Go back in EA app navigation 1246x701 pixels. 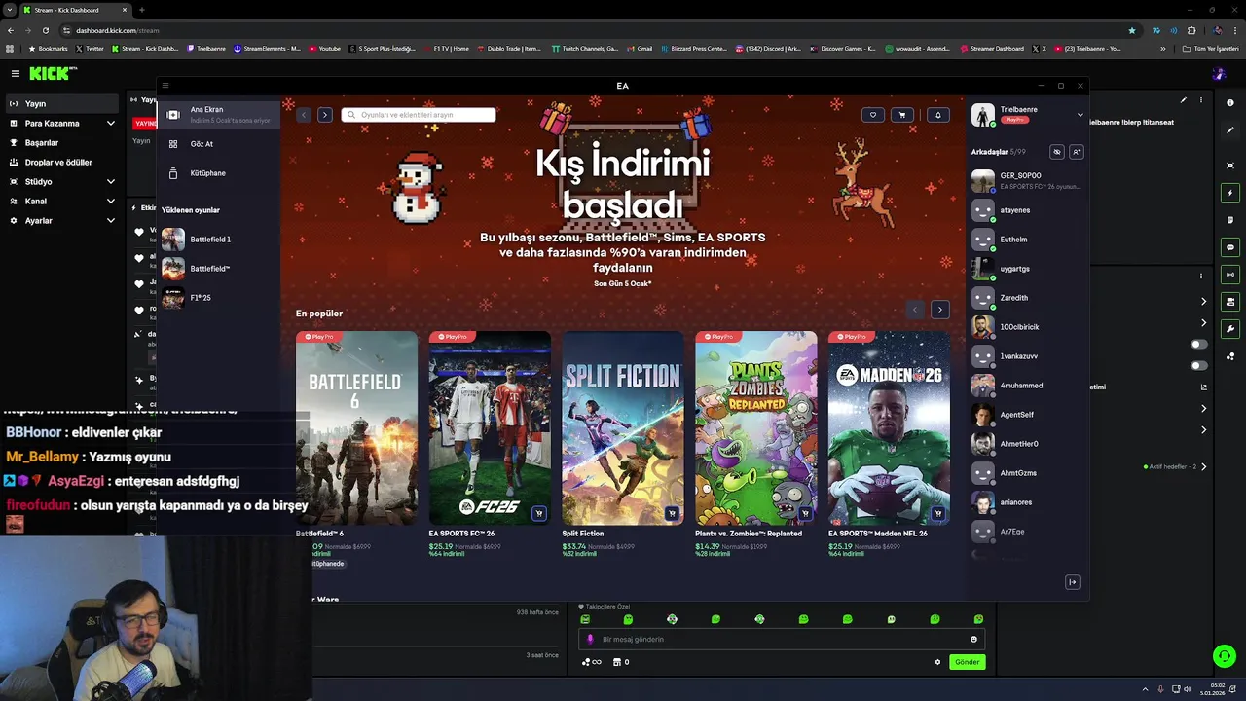click(304, 115)
